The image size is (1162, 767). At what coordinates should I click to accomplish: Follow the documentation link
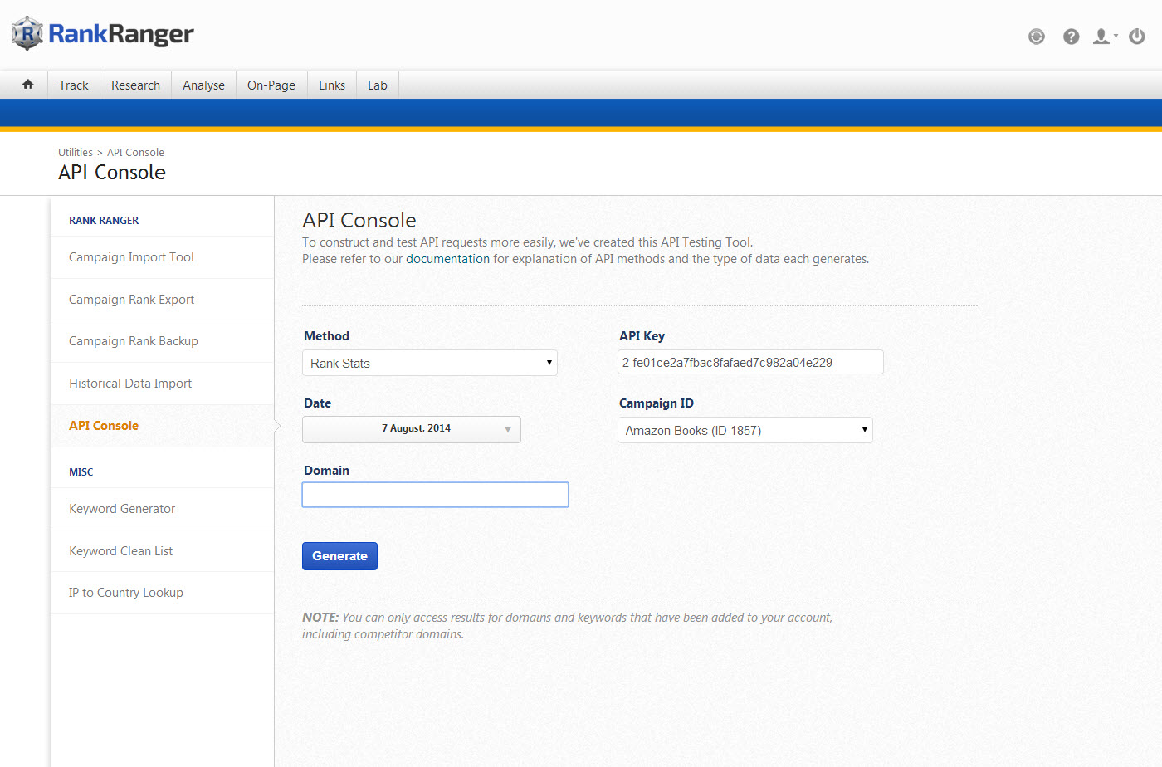coord(447,259)
